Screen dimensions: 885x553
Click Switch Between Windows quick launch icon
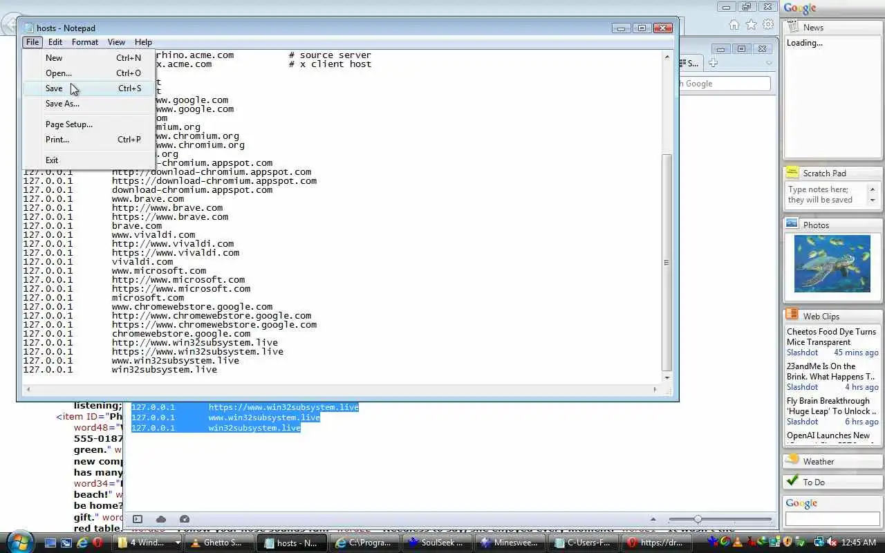pyautogui.click(x=66, y=543)
